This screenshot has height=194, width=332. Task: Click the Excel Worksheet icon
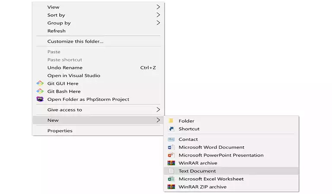[171, 179]
